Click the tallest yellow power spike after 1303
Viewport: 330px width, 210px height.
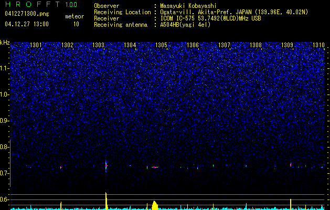(x=107, y=201)
